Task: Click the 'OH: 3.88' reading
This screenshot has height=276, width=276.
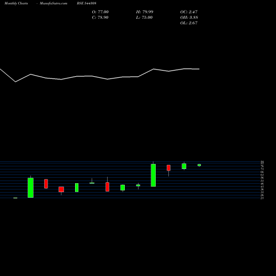Action: [189, 18]
